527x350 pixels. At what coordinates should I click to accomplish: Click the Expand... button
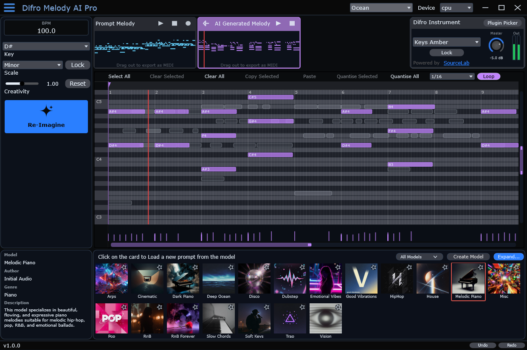509,257
